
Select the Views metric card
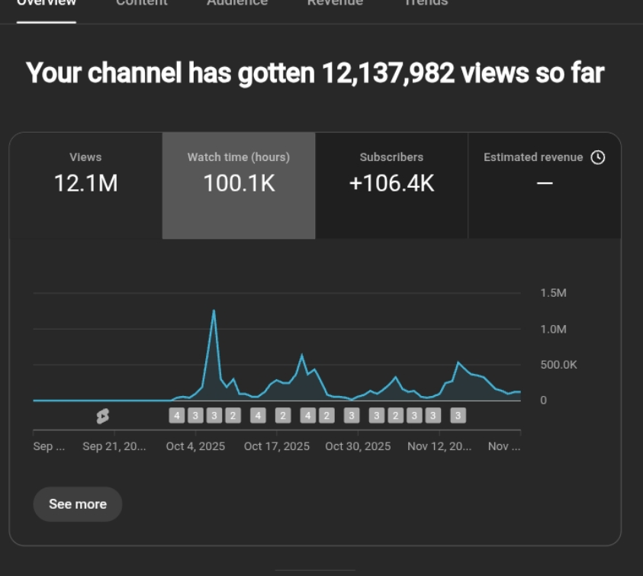click(85, 185)
